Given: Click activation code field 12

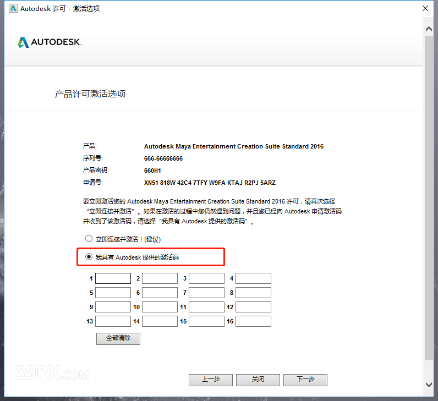Looking at the screenshot, I should pos(253,307).
